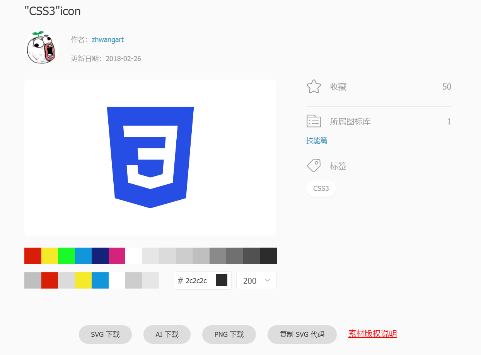
Task: Pick the blue swatch between green and navy
Action: (83, 256)
